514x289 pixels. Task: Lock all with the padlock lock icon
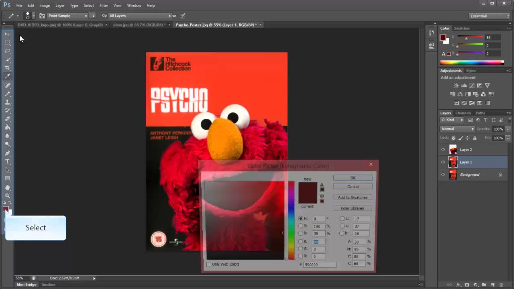(475, 138)
